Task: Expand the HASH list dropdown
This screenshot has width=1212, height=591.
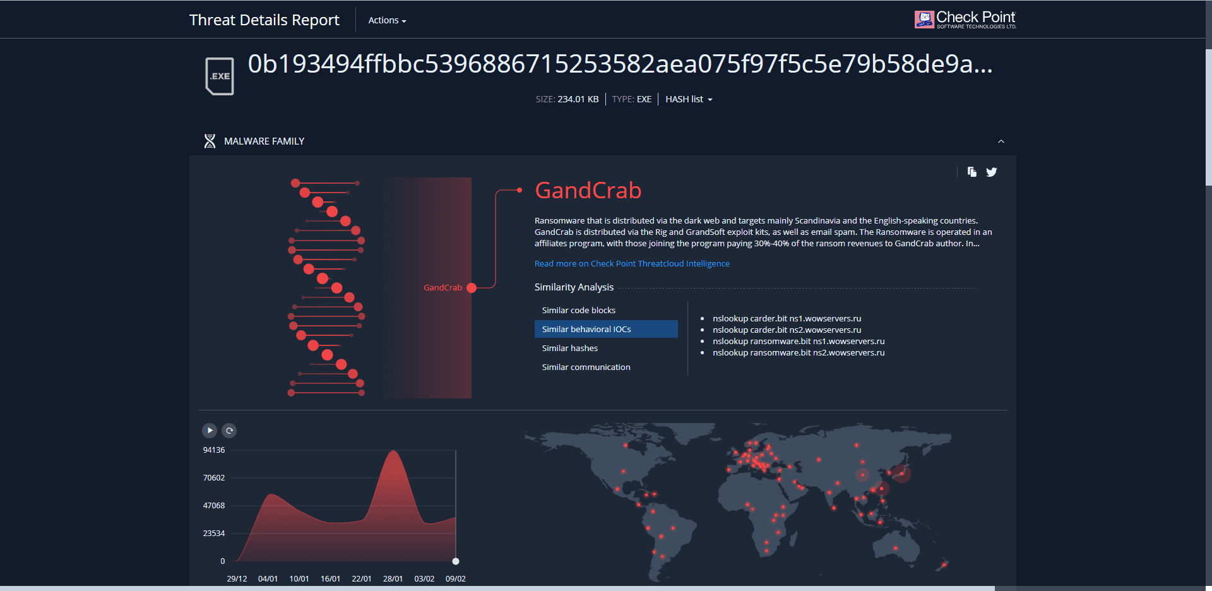Action: click(689, 99)
